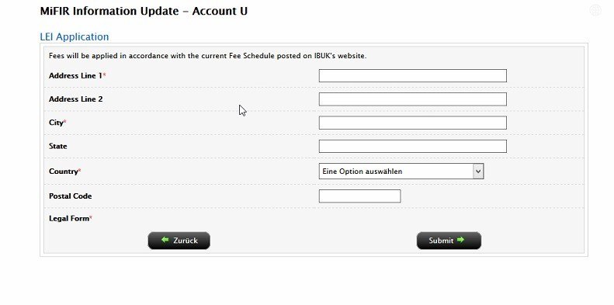Viewport: 614px width, 305px height.
Task: Click the 'LEI Application' section heading
Action: [75, 36]
